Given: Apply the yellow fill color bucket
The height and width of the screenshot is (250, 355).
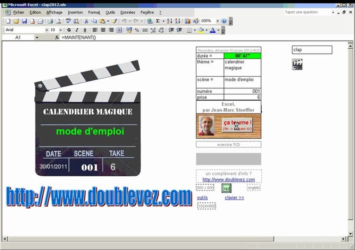Looking at the screenshot, I should coord(201,30).
